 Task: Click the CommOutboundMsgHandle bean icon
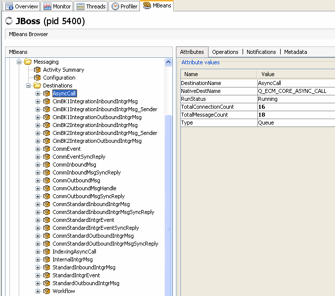click(47, 188)
